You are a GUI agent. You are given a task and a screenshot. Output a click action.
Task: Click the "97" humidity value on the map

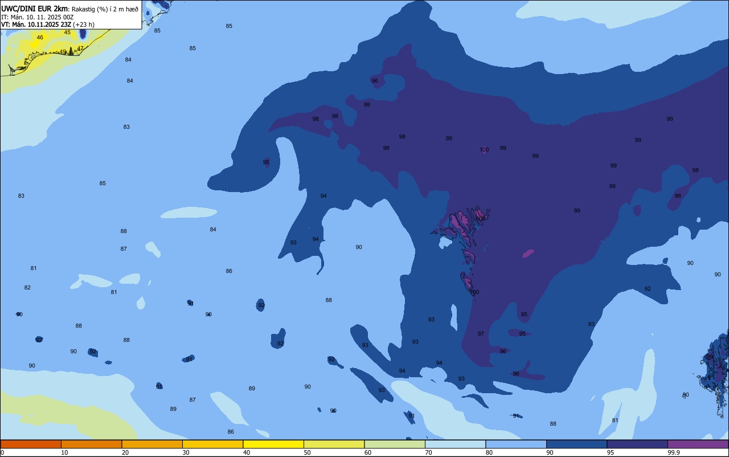[481, 334]
